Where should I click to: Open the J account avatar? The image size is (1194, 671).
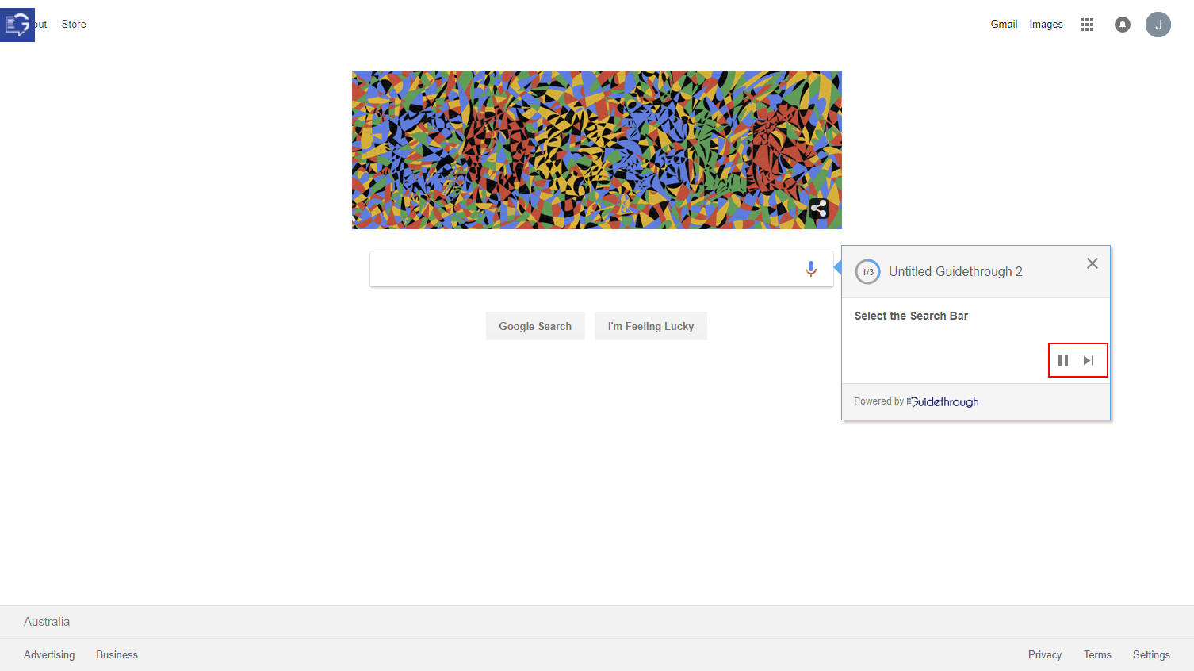point(1158,25)
